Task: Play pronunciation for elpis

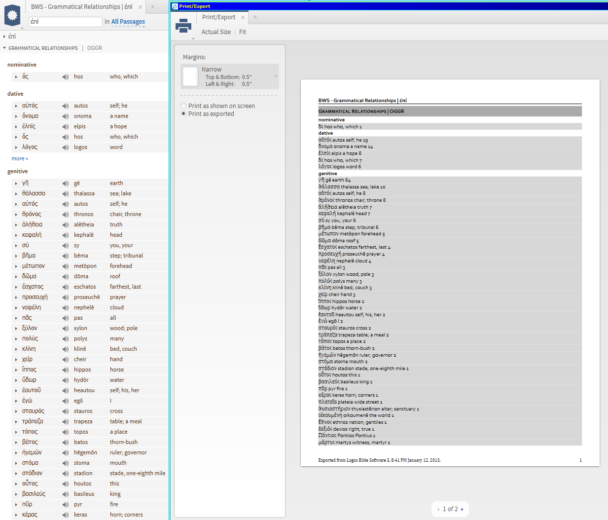Action: [x=66, y=127]
